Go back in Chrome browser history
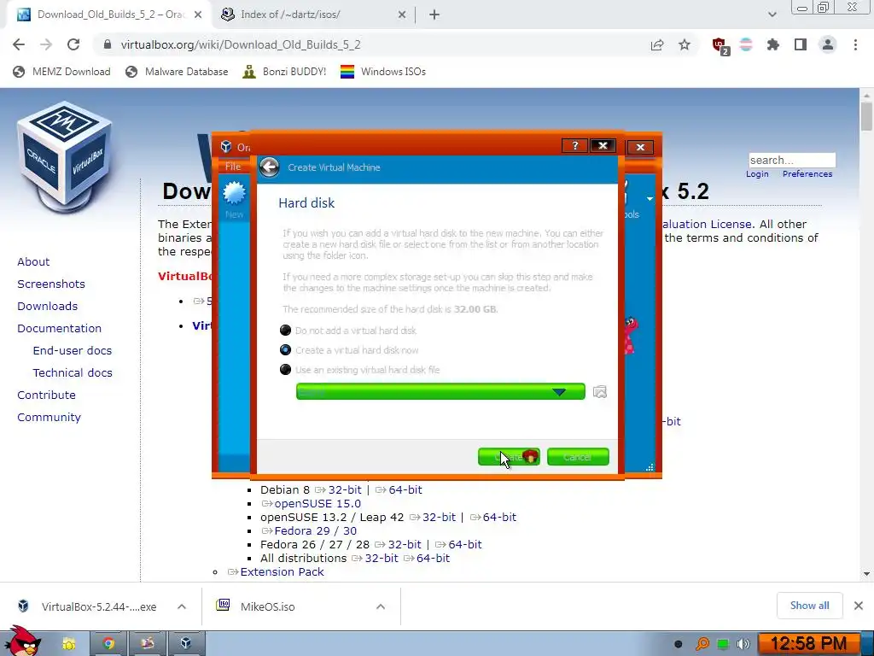This screenshot has height=656, width=874. tap(19, 44)
